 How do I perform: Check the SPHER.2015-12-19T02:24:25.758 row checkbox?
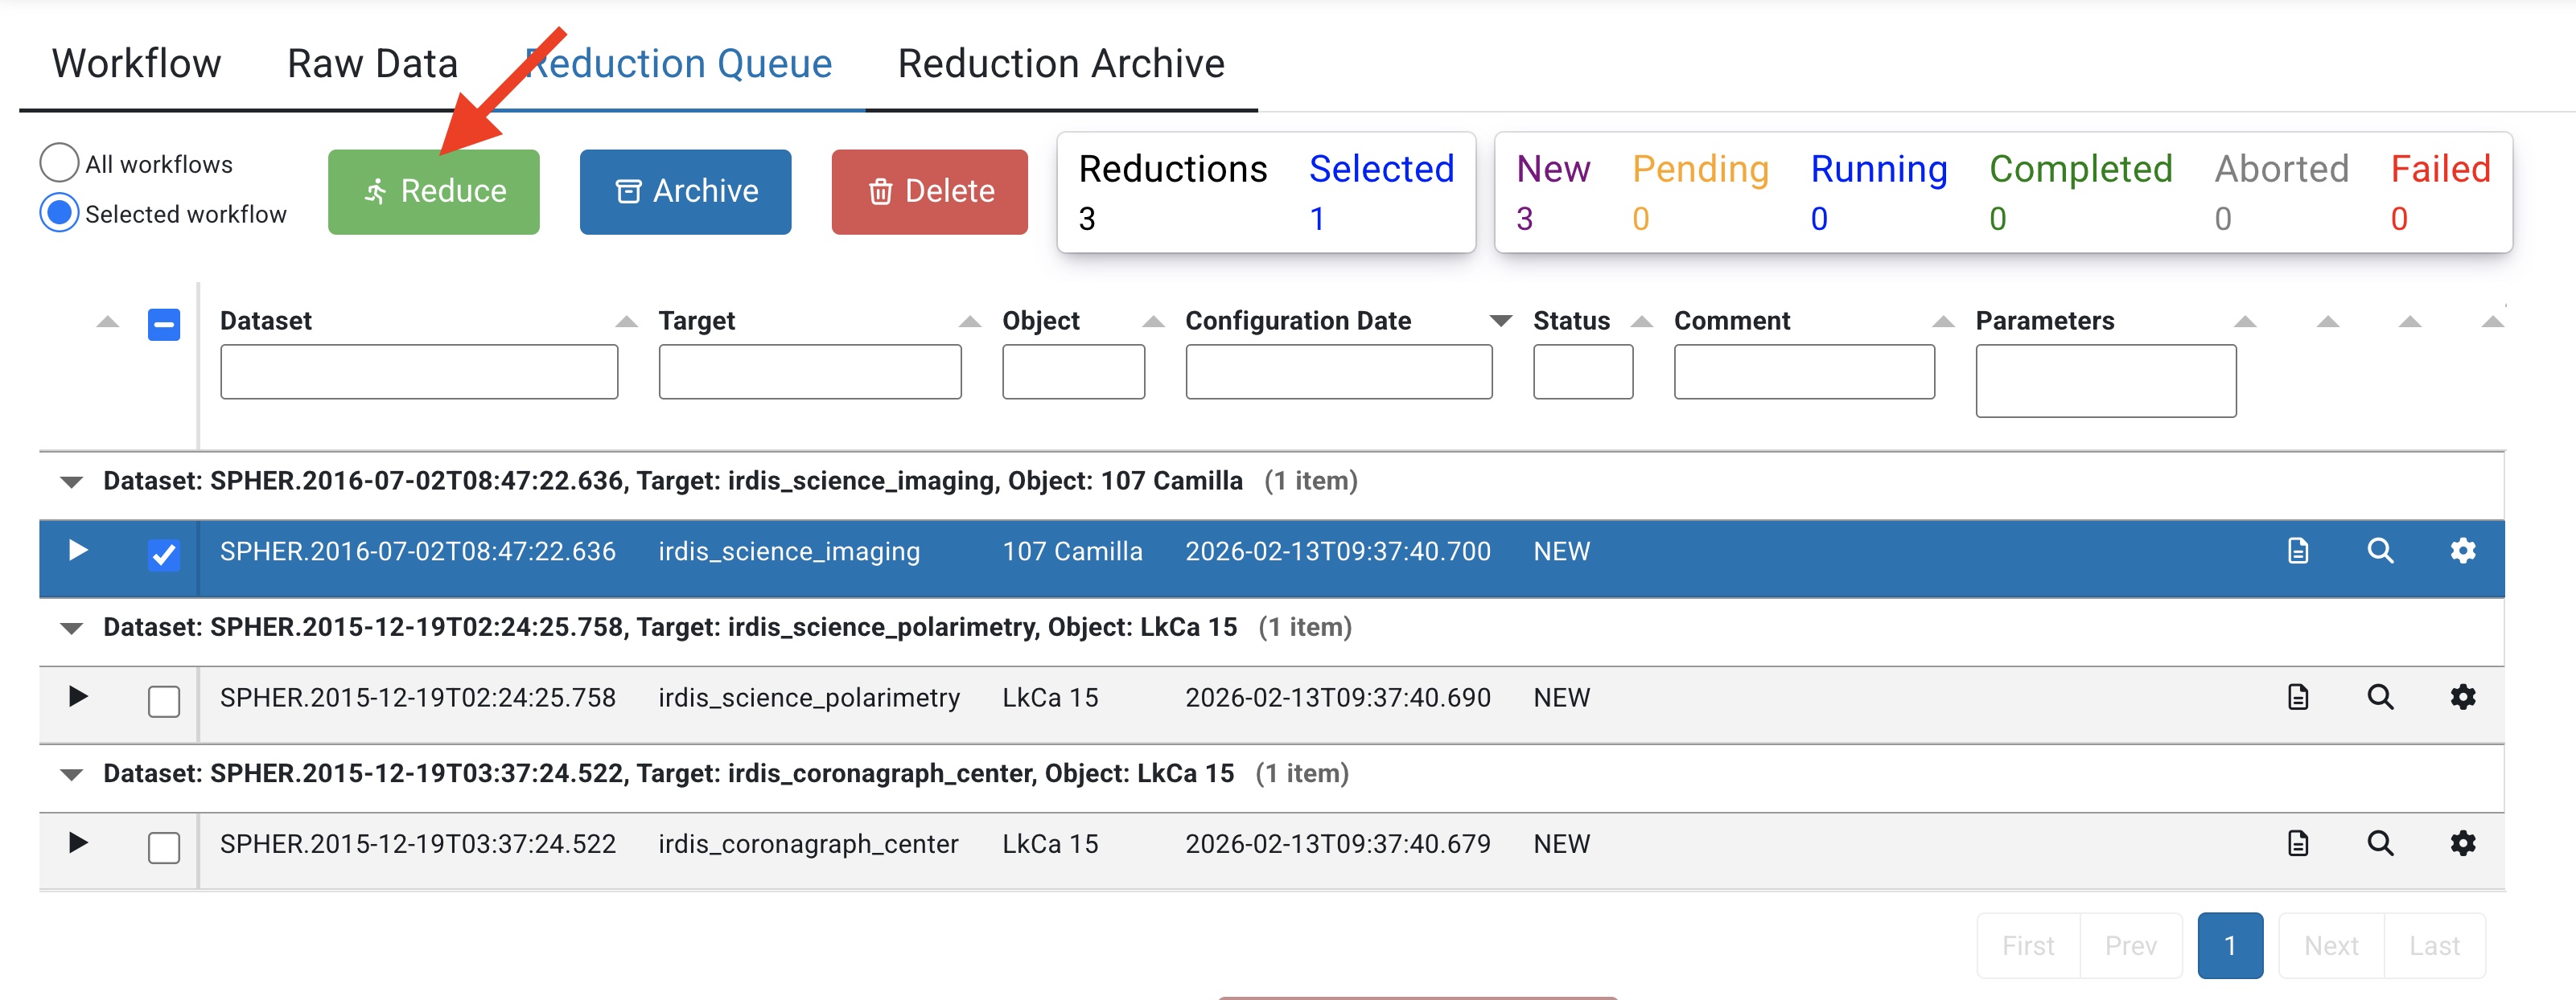pos(164,701)
